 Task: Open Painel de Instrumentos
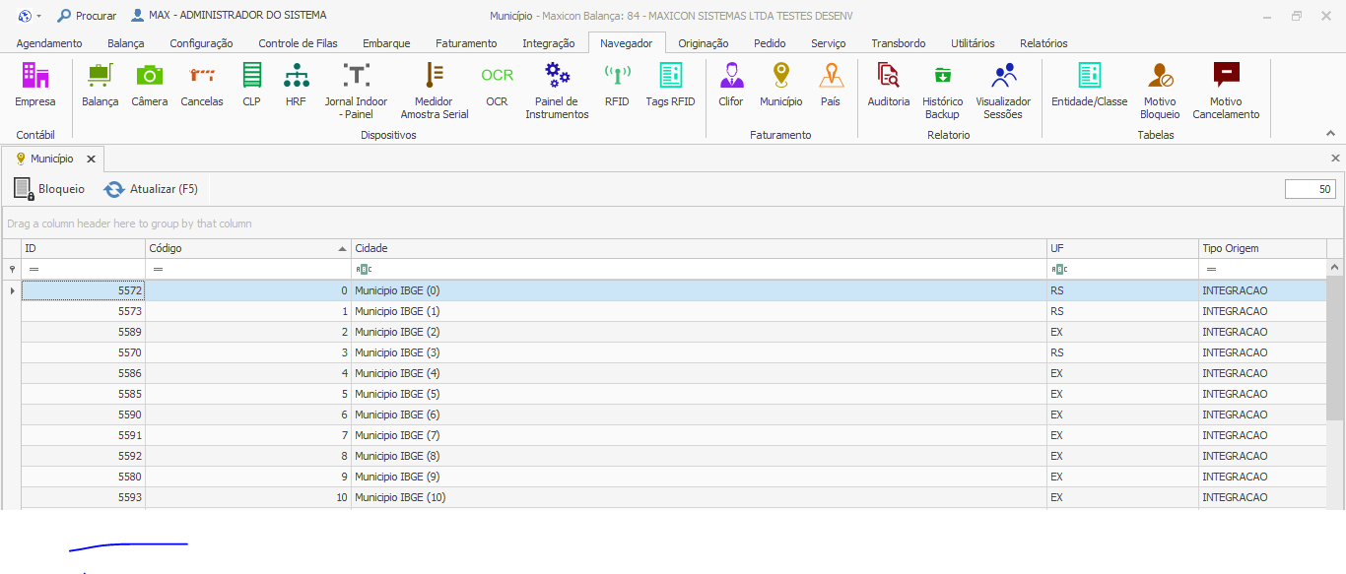557,91
